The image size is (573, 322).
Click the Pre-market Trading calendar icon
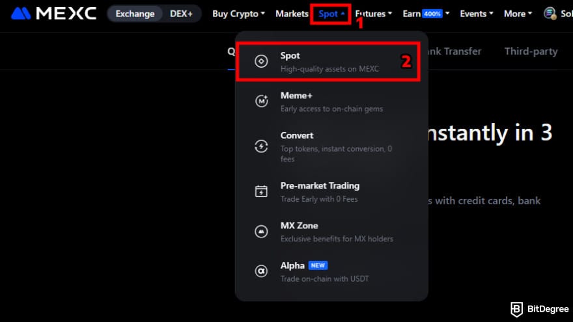pyautogui.click(x=261, y=191)
